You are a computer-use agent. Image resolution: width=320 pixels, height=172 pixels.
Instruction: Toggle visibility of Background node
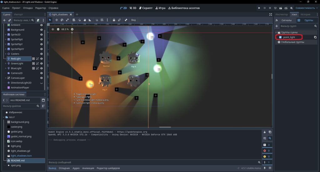tap(42, 30)
